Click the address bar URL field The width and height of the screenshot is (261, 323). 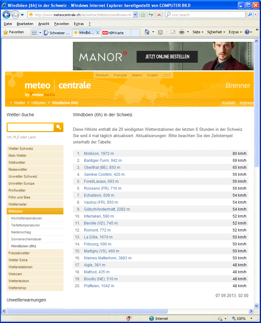click(83, 15)
